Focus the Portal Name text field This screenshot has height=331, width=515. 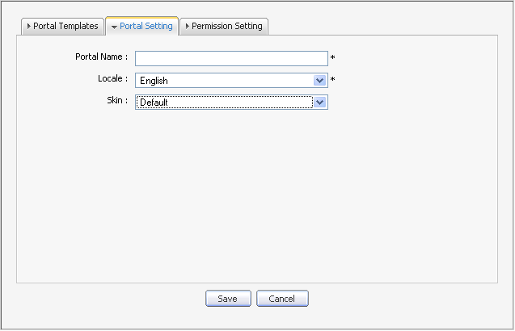[x=230, y=58]
